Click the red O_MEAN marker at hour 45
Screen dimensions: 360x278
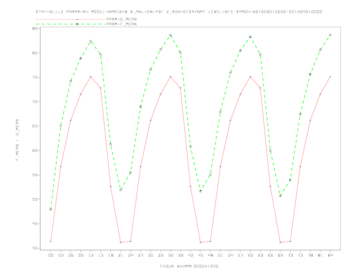tap(200, 242)
